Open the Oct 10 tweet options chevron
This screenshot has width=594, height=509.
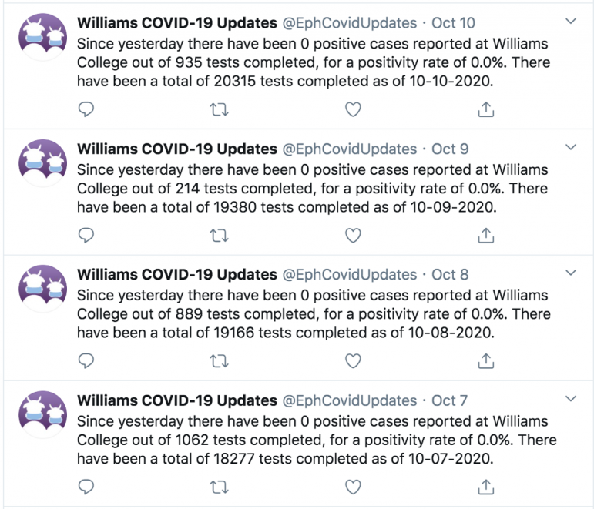pyautogui.click(x=571, y=22)
